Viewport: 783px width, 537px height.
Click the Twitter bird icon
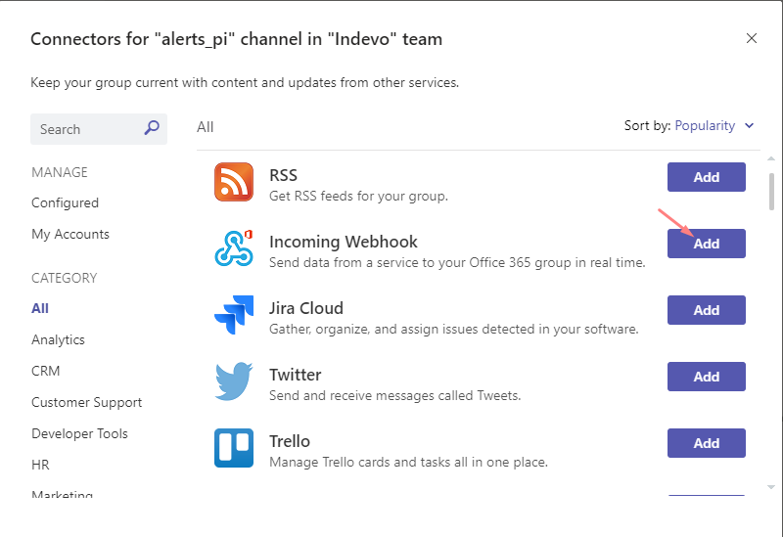pyautogui.click(x=234, y=381)
